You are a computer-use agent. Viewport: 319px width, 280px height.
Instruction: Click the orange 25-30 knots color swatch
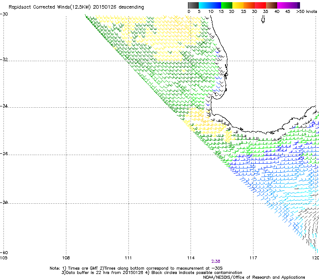(x=249, y=5)
